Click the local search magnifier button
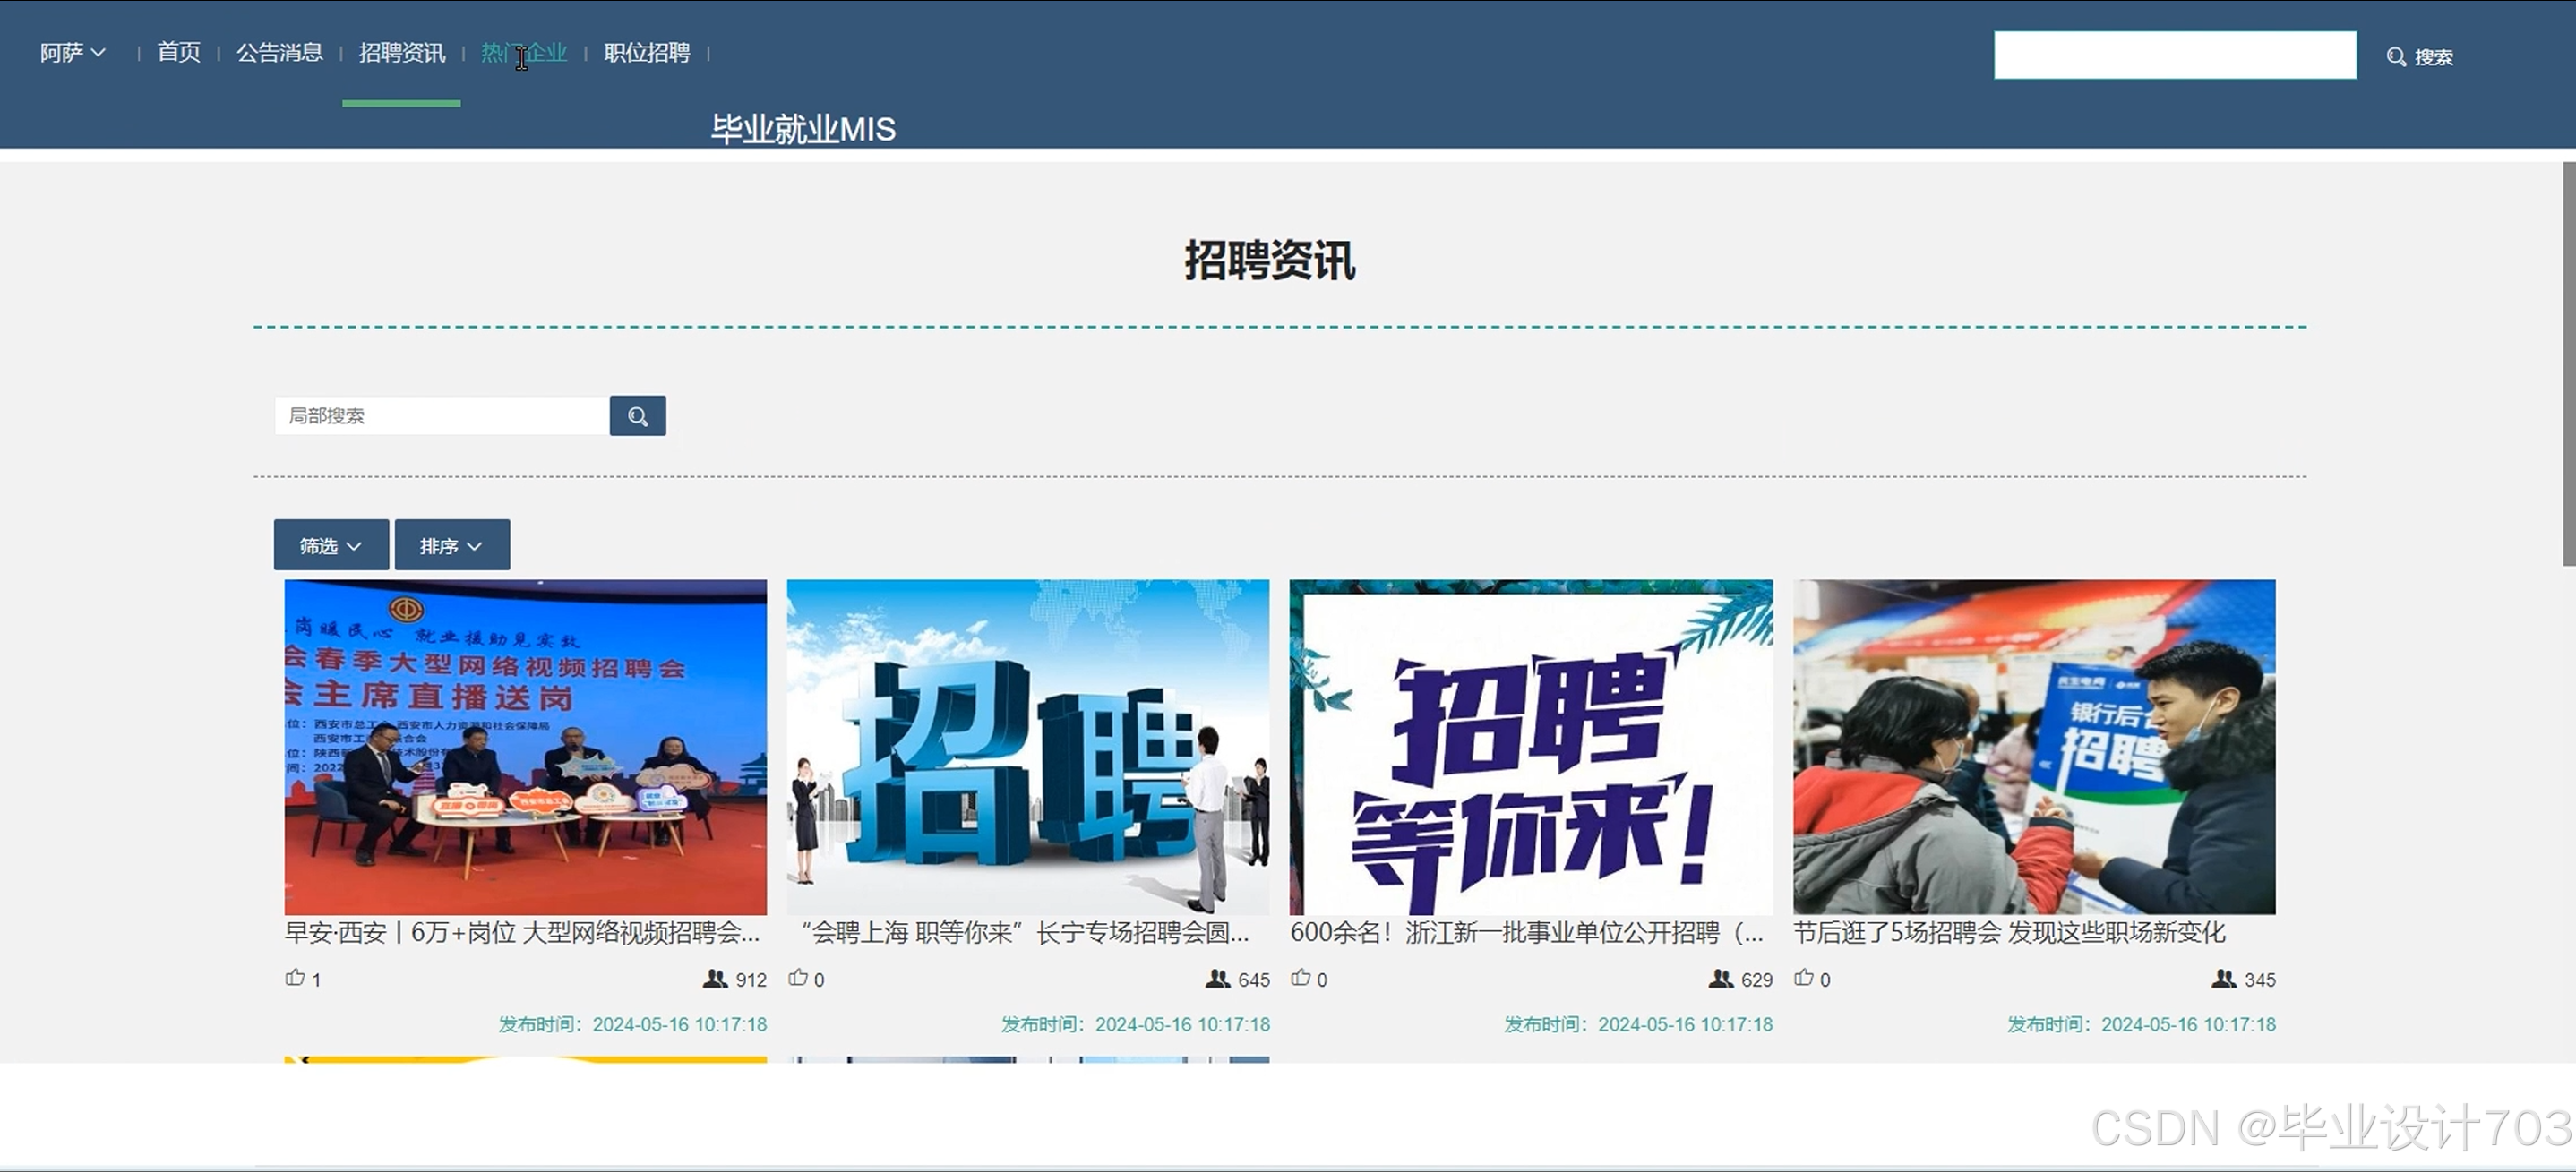This screenshot has height=1172, width=2576. click(x=637, y=416)
